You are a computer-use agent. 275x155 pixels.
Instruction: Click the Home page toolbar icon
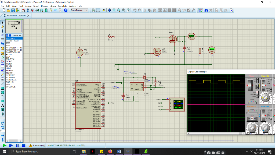pos(24,10)
